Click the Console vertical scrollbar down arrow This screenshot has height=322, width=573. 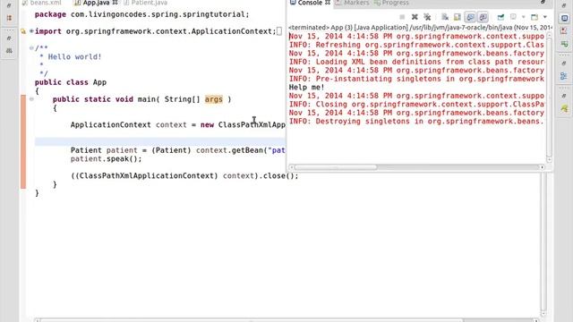click(549, 160)
